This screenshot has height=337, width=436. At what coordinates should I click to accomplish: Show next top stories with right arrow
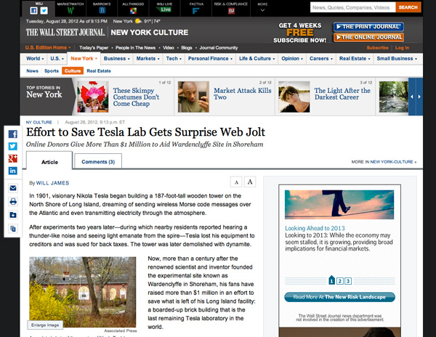(x=419, y=97)
